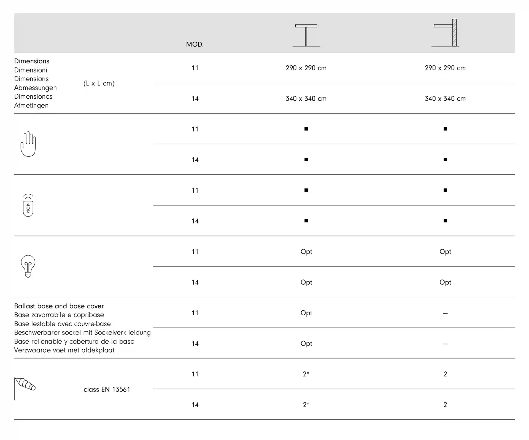Click ballast base dash for model 14
The width and height of the screenshot is (529, 440).
coord(445,344)
